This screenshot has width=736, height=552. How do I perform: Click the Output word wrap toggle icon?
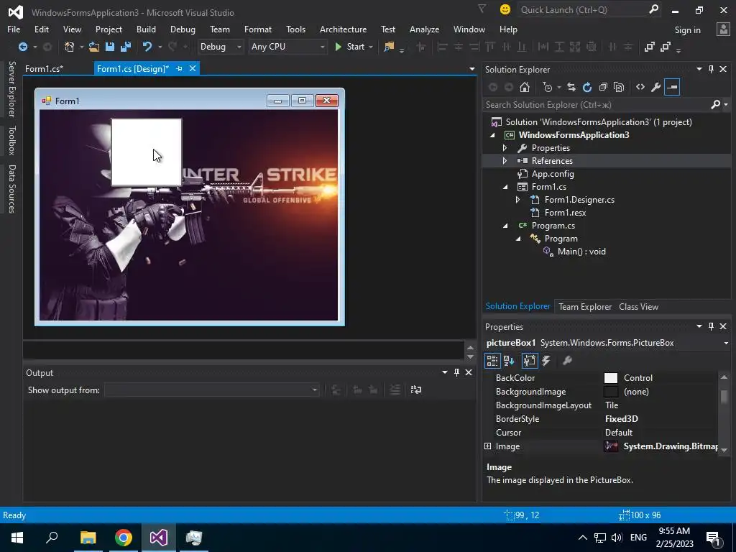(x=416, y=390)
